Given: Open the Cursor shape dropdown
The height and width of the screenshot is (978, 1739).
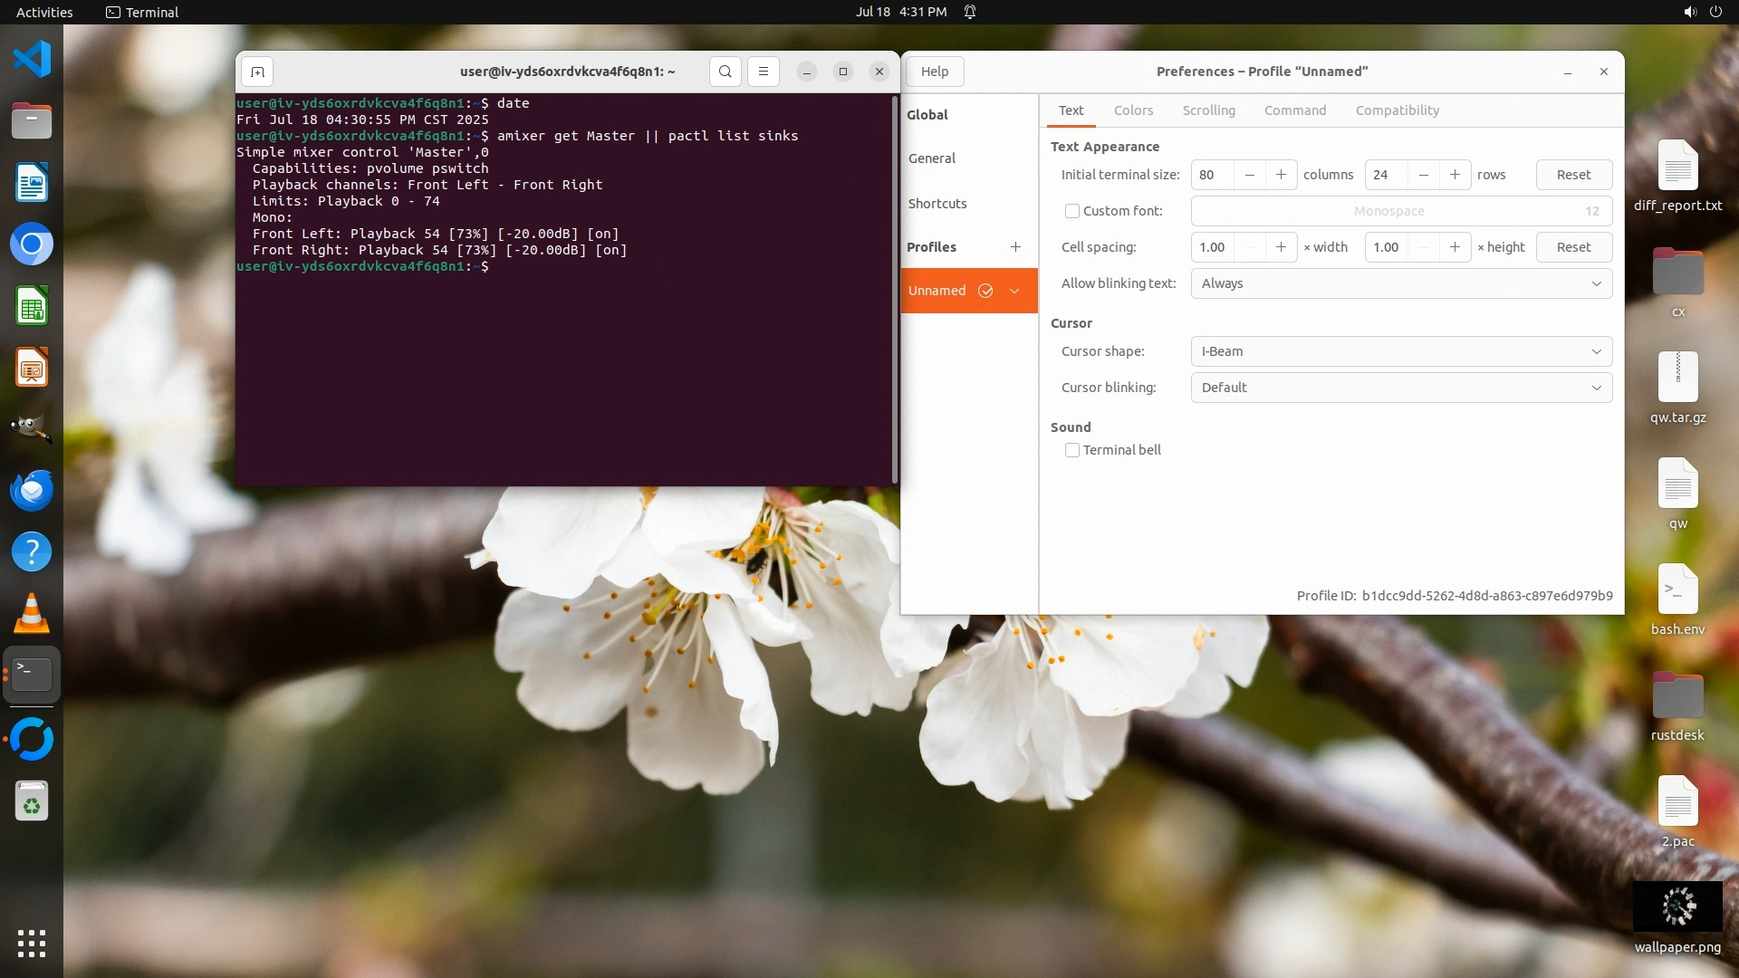Looking at the screenshot, I should coord(1400,351).
